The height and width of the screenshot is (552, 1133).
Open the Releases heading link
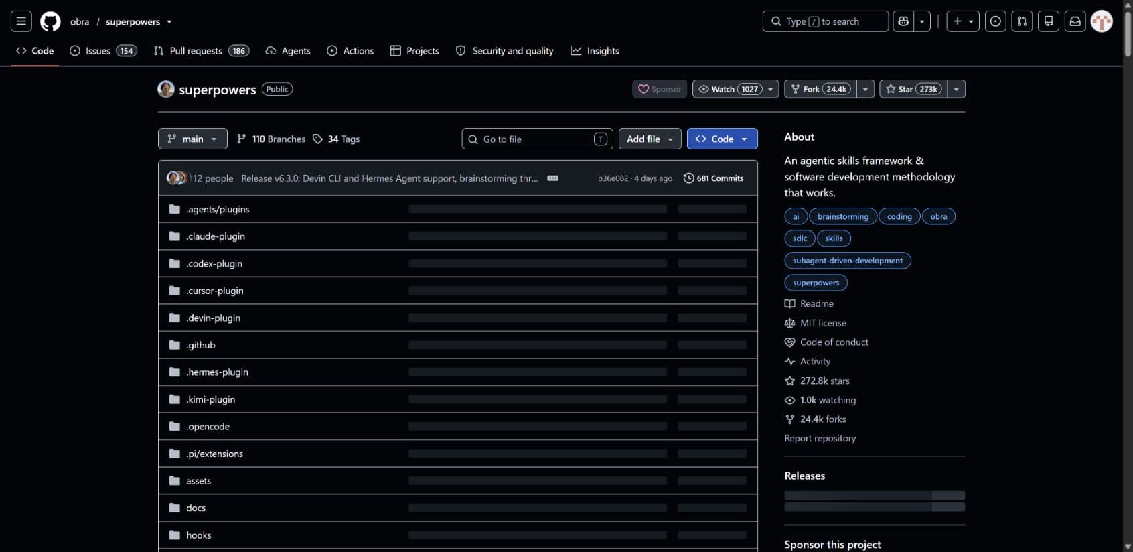805,476
